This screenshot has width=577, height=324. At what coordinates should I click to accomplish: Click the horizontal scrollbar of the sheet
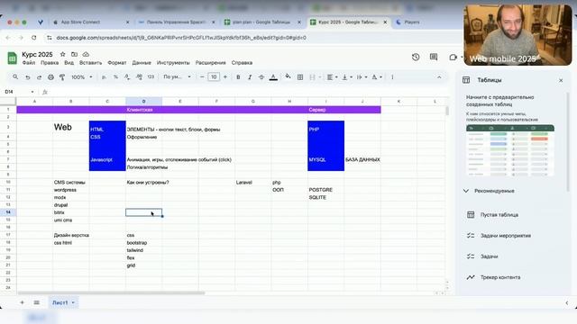111,293
